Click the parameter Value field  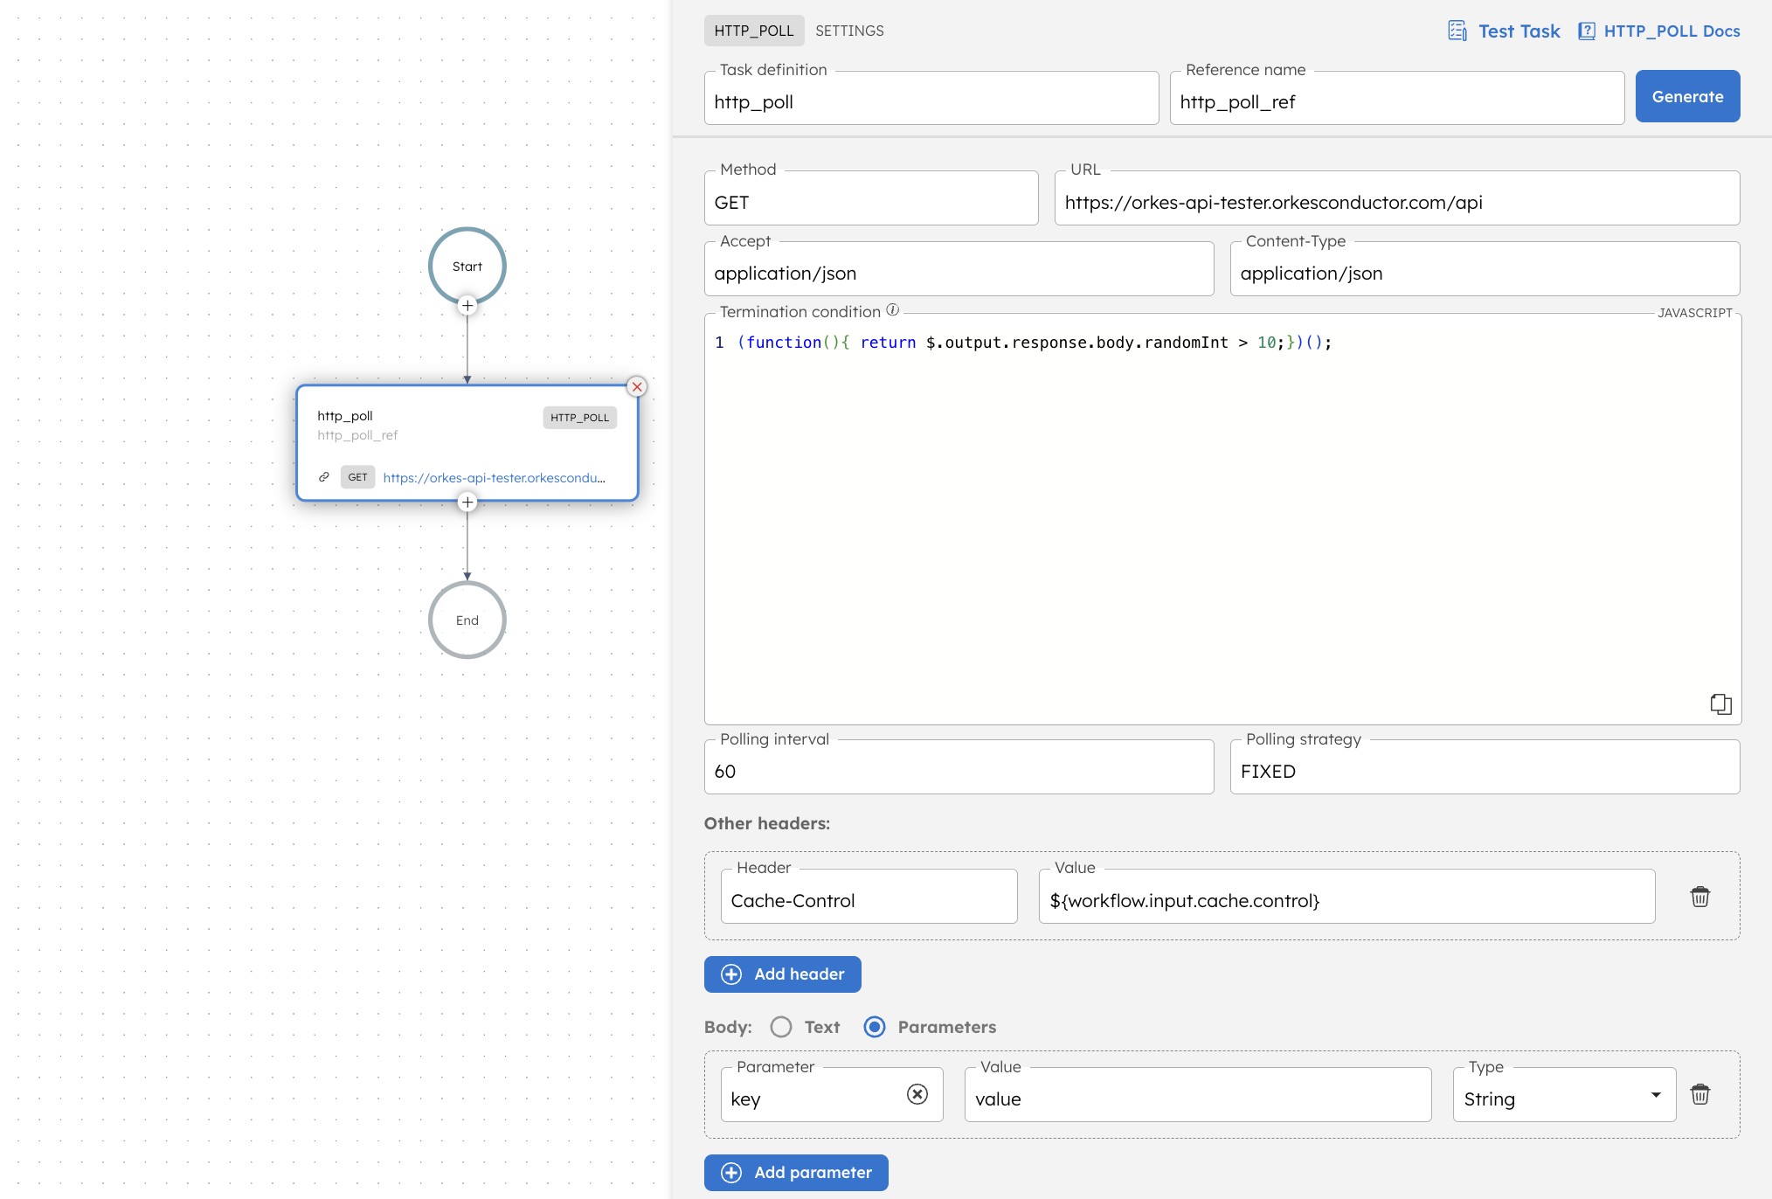click(1197, 1096)
